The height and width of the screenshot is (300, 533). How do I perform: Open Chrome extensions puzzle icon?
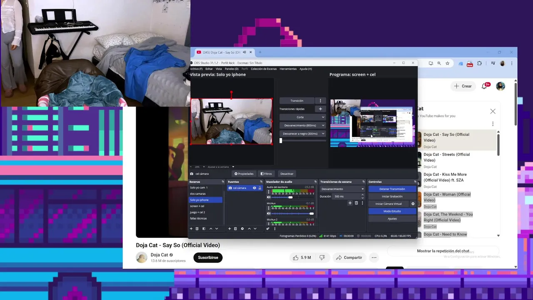(479, 63)
